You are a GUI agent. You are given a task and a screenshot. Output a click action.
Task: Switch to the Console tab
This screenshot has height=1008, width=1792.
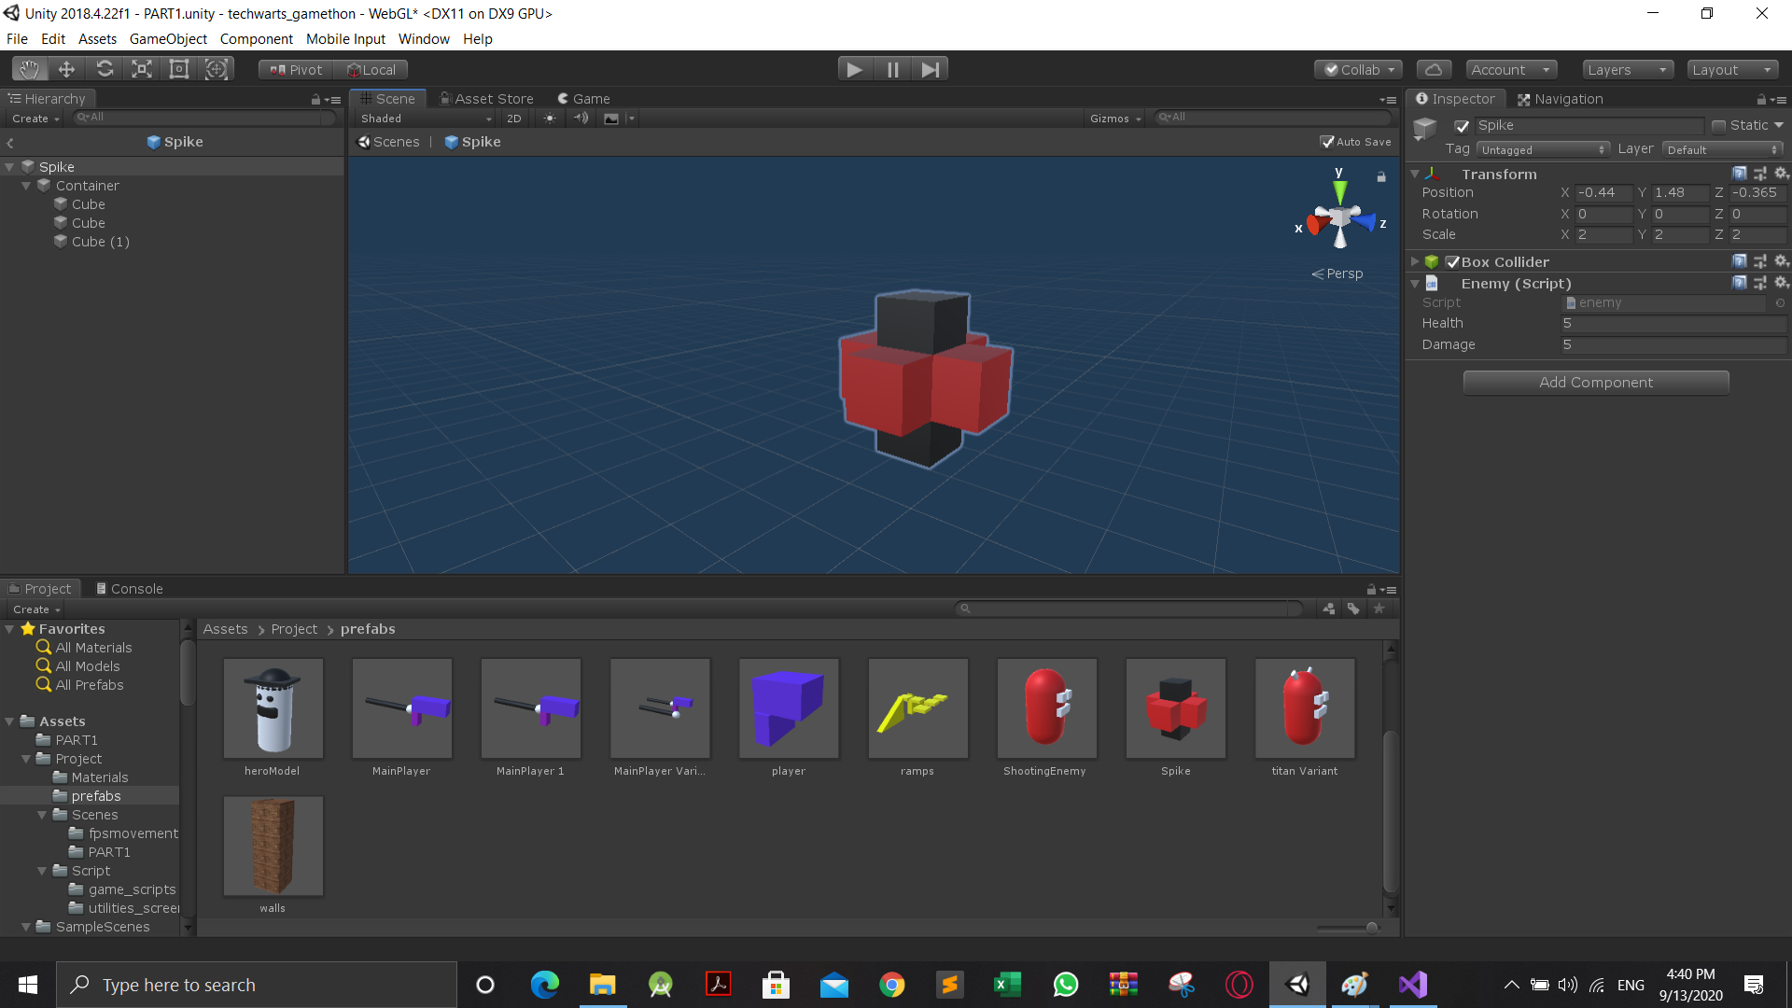point(130,589)
